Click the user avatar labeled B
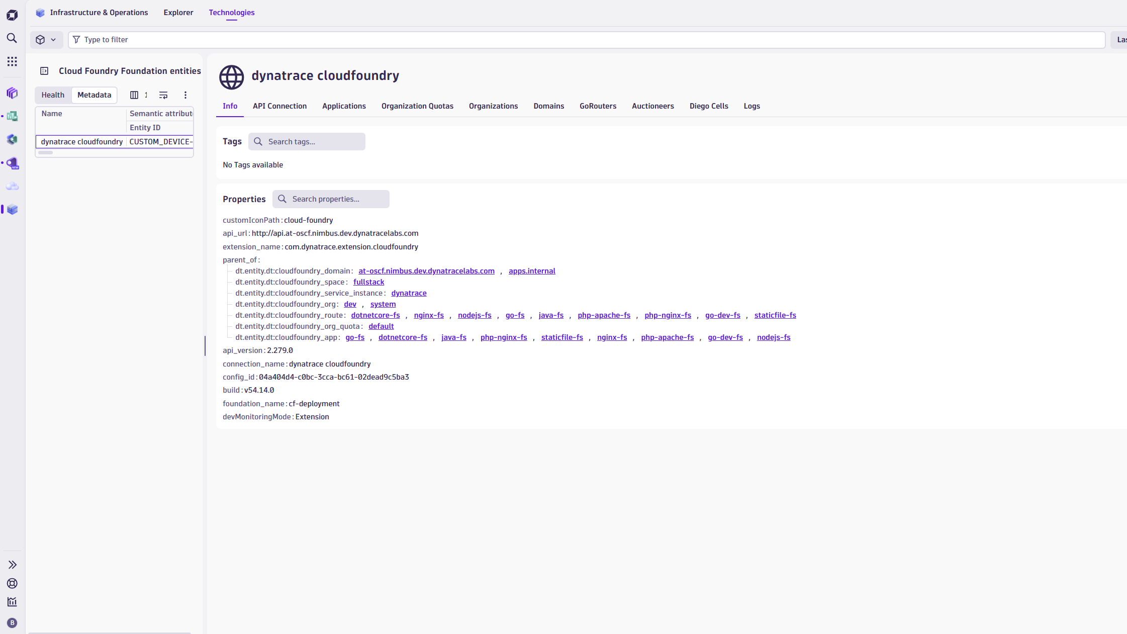1127x634 pixels. [x=12, y=622]
